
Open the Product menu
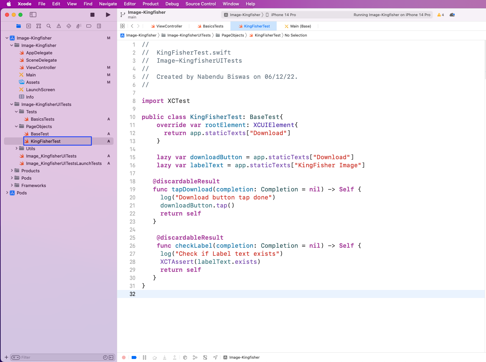point(150,4)
